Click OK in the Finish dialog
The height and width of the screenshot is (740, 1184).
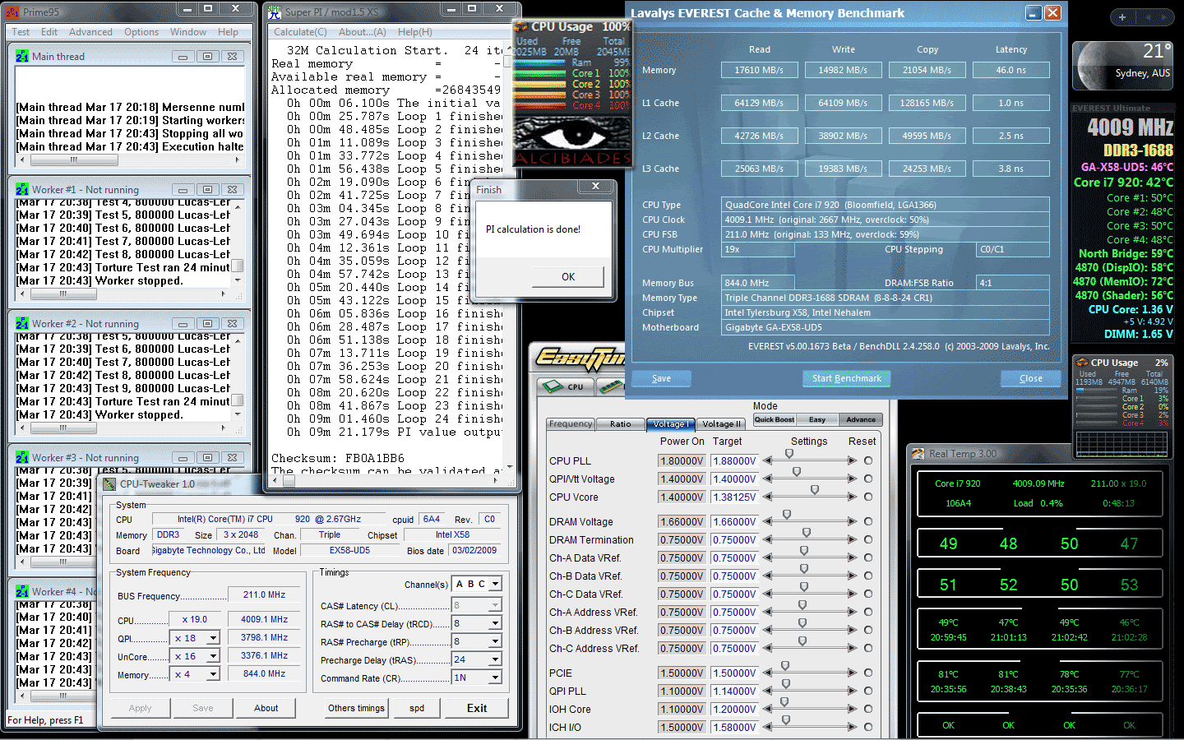tap(568, 277)
